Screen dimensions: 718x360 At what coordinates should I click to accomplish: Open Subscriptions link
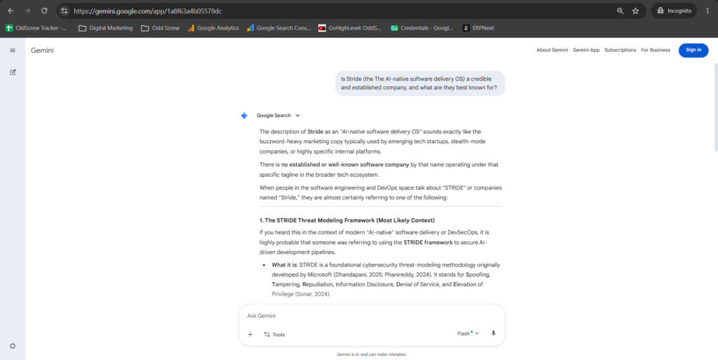click(x=620, y=50)
